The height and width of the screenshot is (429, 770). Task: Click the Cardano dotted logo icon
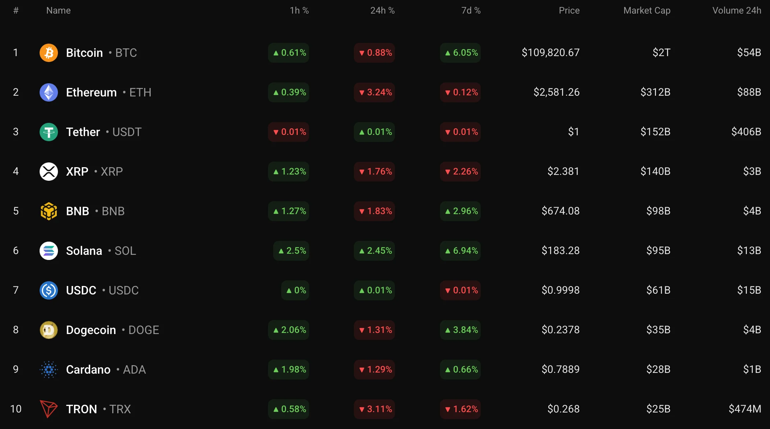(49, 370)
